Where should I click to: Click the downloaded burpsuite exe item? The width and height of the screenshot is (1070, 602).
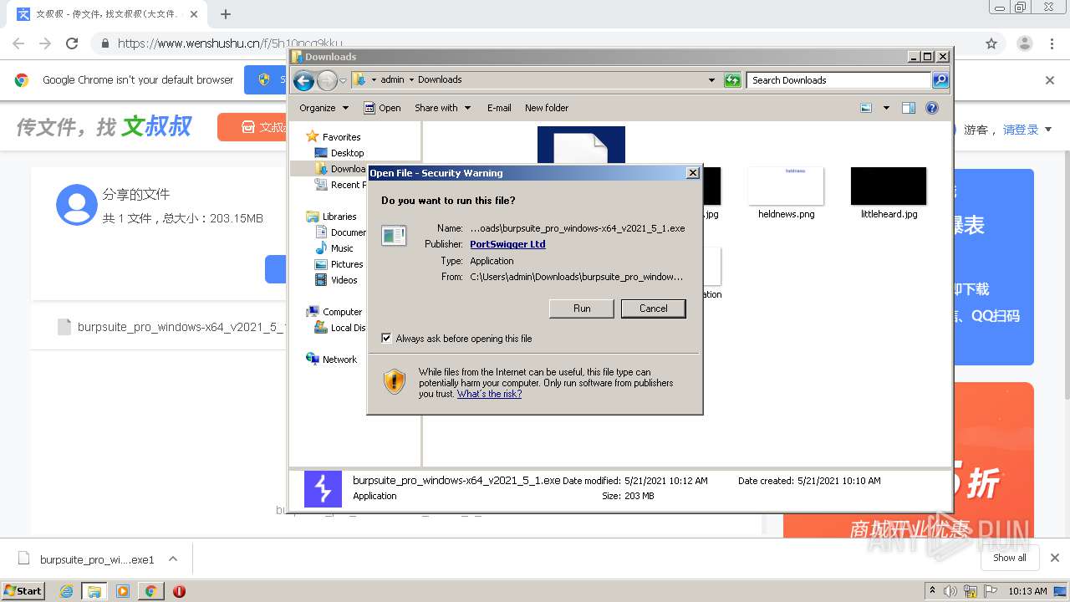87,559
